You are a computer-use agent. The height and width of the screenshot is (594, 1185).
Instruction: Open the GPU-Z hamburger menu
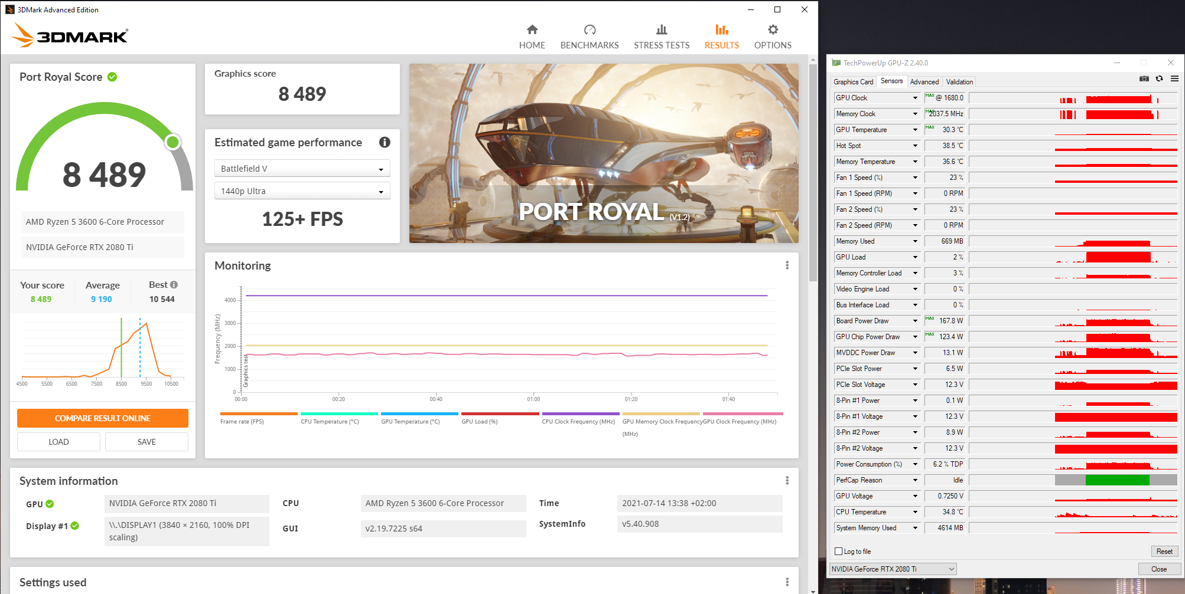click(1173, 78)
